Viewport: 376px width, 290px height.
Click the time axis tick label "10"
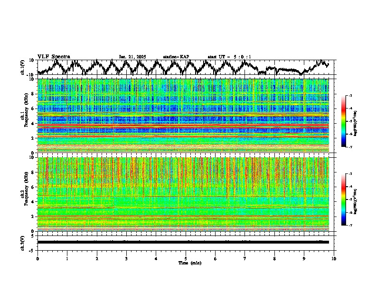tap(334, 259)
